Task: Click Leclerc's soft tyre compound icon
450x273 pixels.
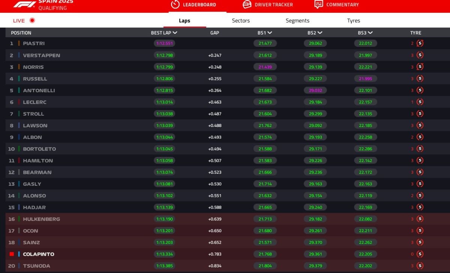Action: (420, 102)
